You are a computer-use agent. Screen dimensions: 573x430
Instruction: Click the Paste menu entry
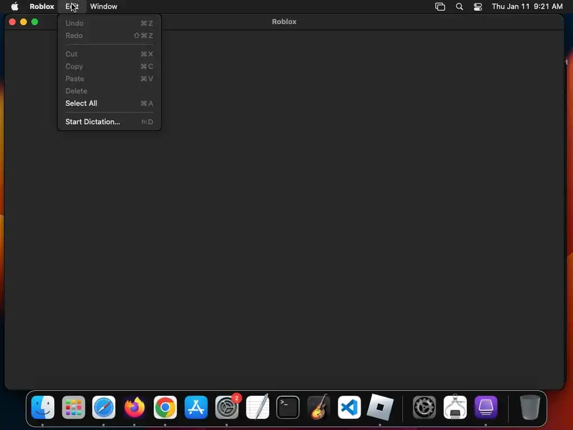point(109,78)
